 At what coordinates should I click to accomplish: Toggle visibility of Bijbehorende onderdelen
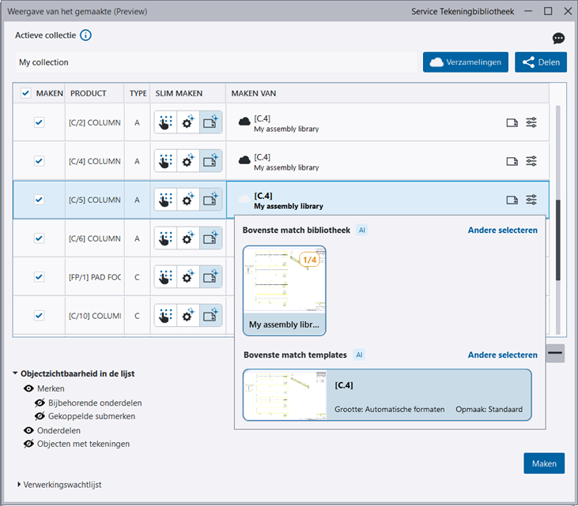click(40, 403)
